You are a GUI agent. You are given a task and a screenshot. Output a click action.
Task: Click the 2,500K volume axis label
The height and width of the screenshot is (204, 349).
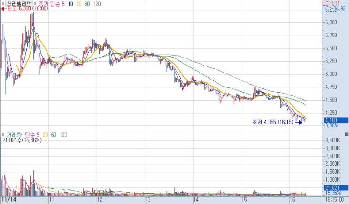pos(333,156)
